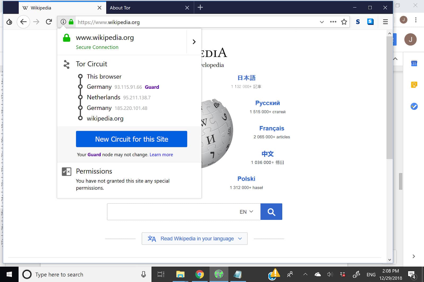
Task: Click the taskbar clock showing 2:08 PM
Action: 391,274
